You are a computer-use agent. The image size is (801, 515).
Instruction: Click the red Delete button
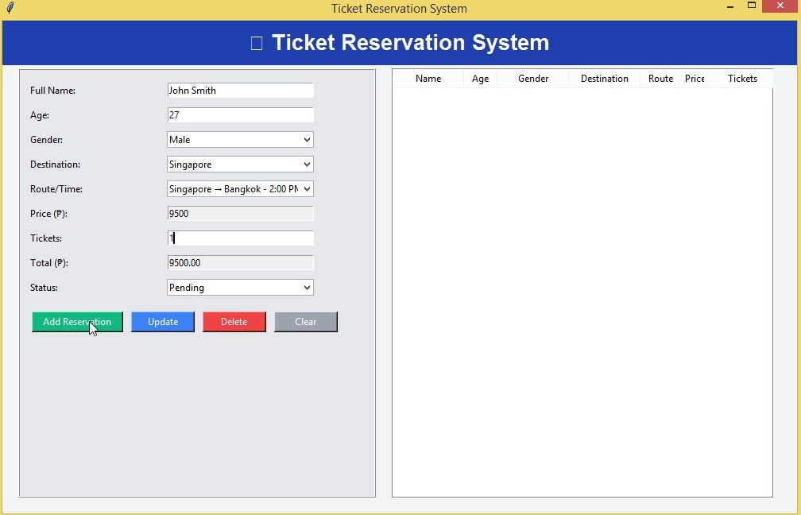tap(234, 322)
